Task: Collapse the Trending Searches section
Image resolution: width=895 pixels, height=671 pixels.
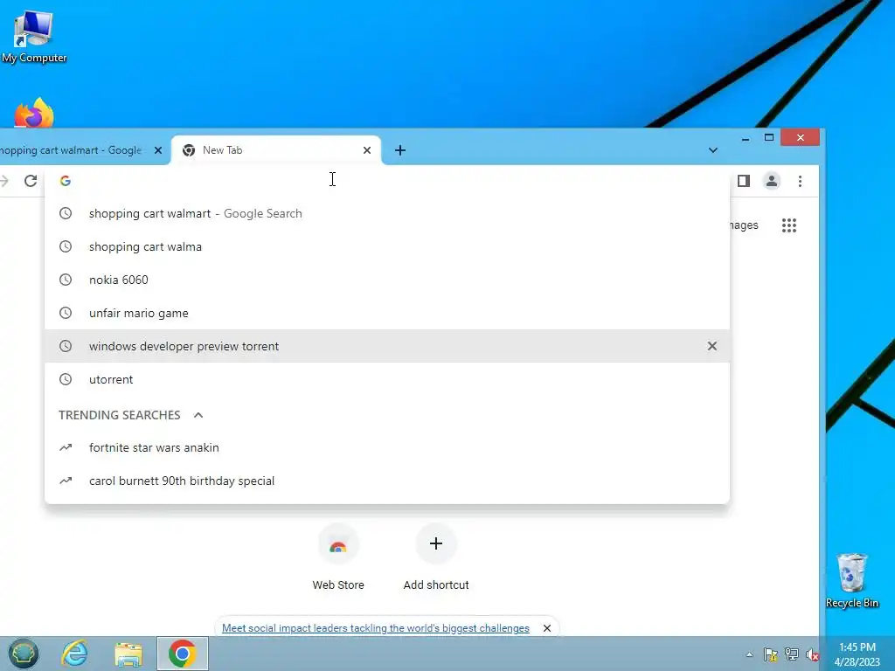Action: tap(198, 415)
